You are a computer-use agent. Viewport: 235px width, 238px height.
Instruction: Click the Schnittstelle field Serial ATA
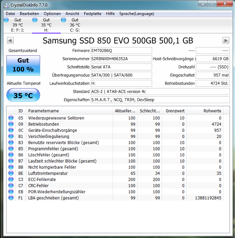pos(121,67)
